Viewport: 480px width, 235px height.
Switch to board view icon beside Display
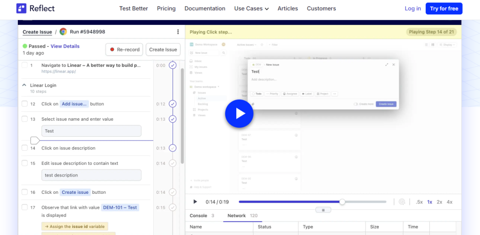pyautogui.click(x=433, y=44)
